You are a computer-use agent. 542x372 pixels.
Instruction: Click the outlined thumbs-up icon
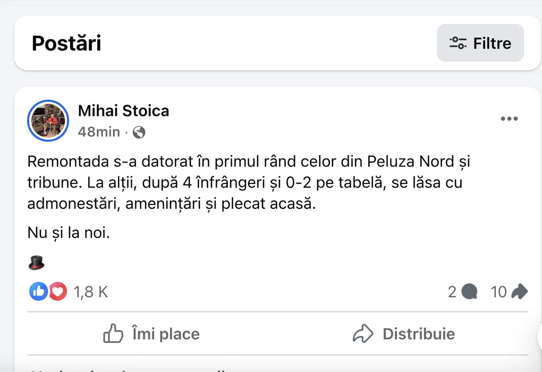tap(113, 334)
